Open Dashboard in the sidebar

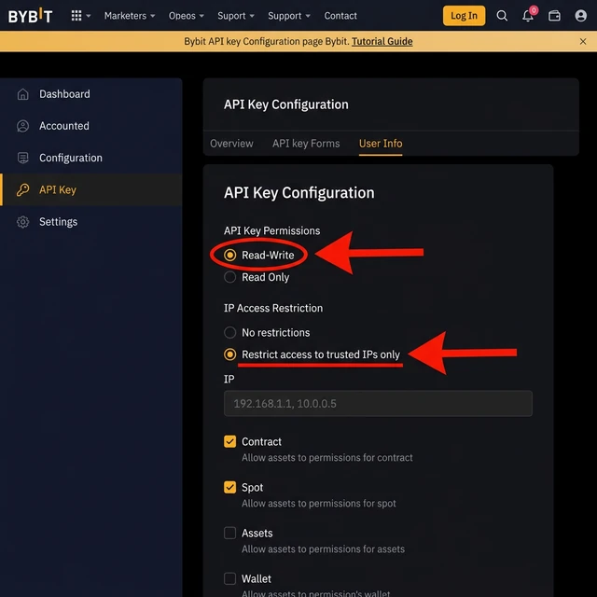coord(64,94)
